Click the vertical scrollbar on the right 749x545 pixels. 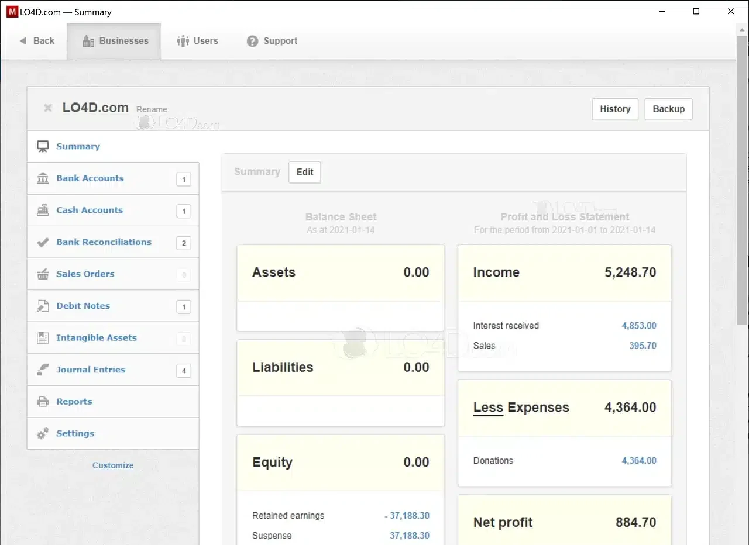[x=742, y=175]
